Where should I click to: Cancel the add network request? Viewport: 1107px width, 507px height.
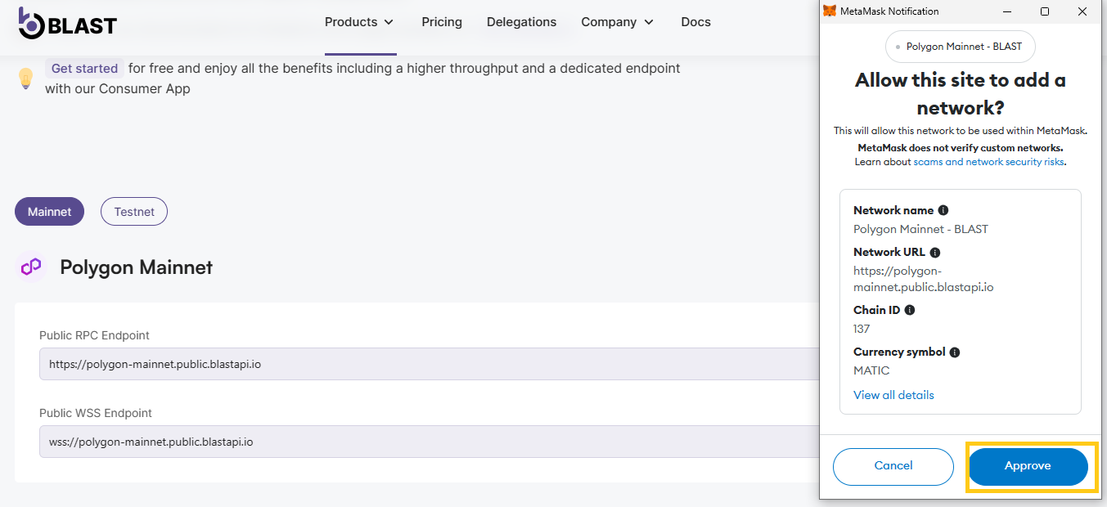893,466
